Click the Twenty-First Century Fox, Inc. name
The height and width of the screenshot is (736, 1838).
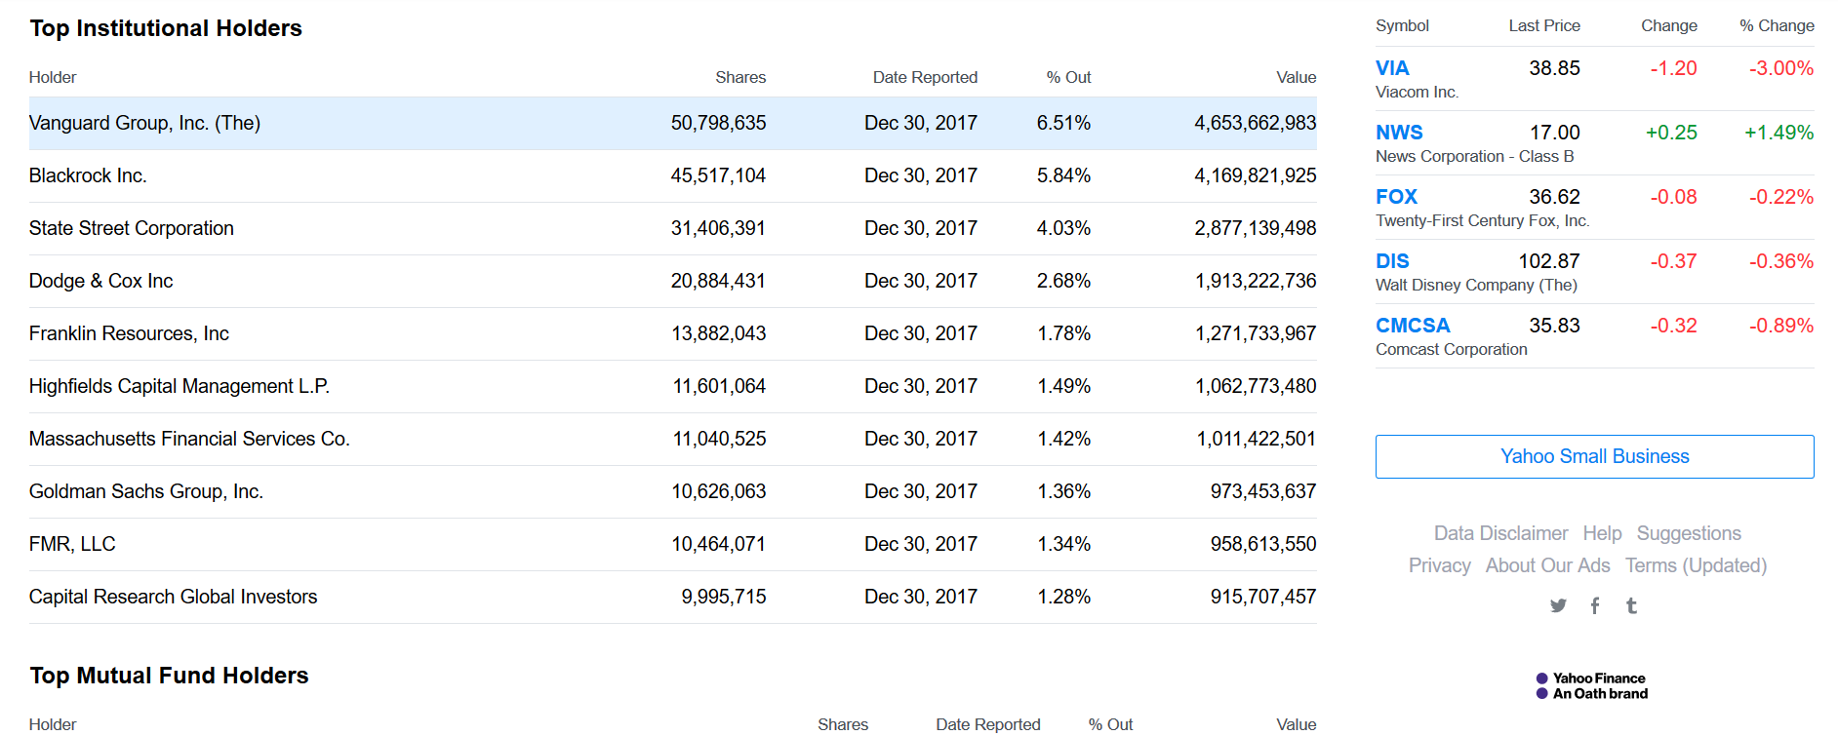click(x=1483, y=220)
